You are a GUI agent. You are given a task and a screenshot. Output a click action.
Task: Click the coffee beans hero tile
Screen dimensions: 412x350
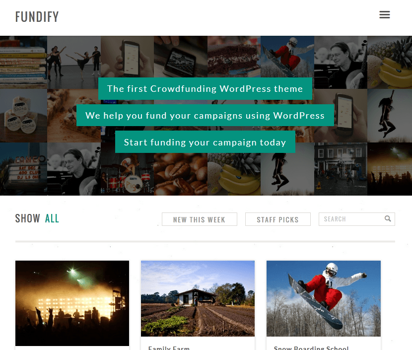181,174
